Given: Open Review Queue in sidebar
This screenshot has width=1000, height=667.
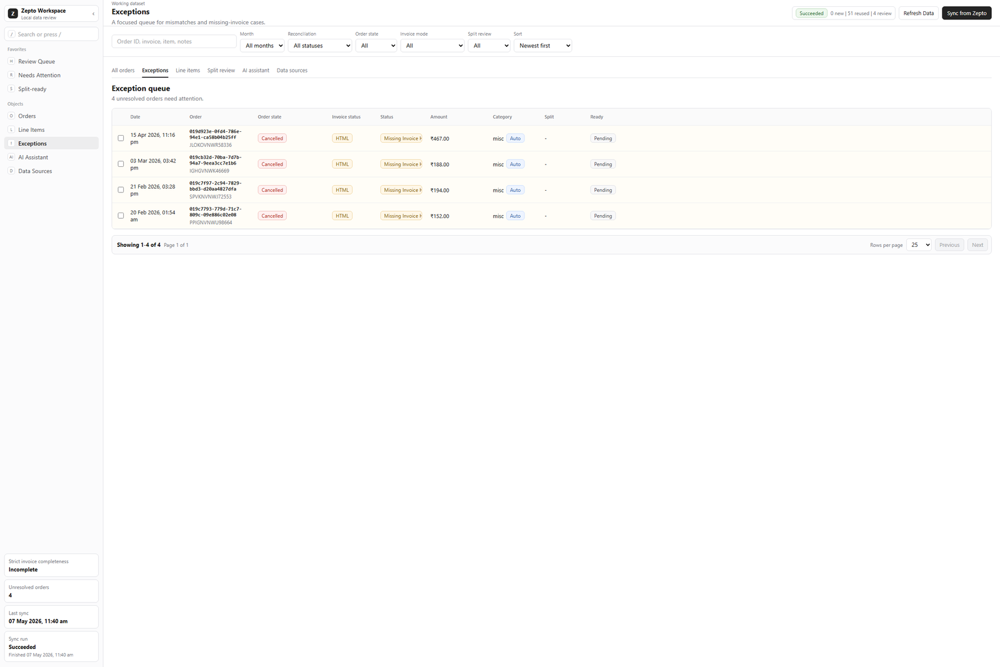Looking at the screenshot, I should [51, 61].
